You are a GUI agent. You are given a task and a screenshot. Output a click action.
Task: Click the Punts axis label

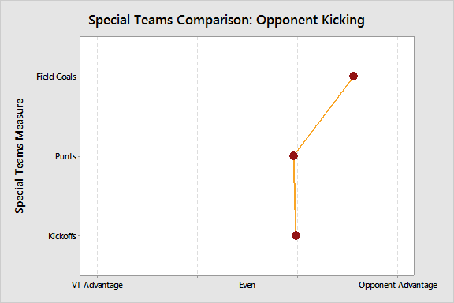point(65,156)
